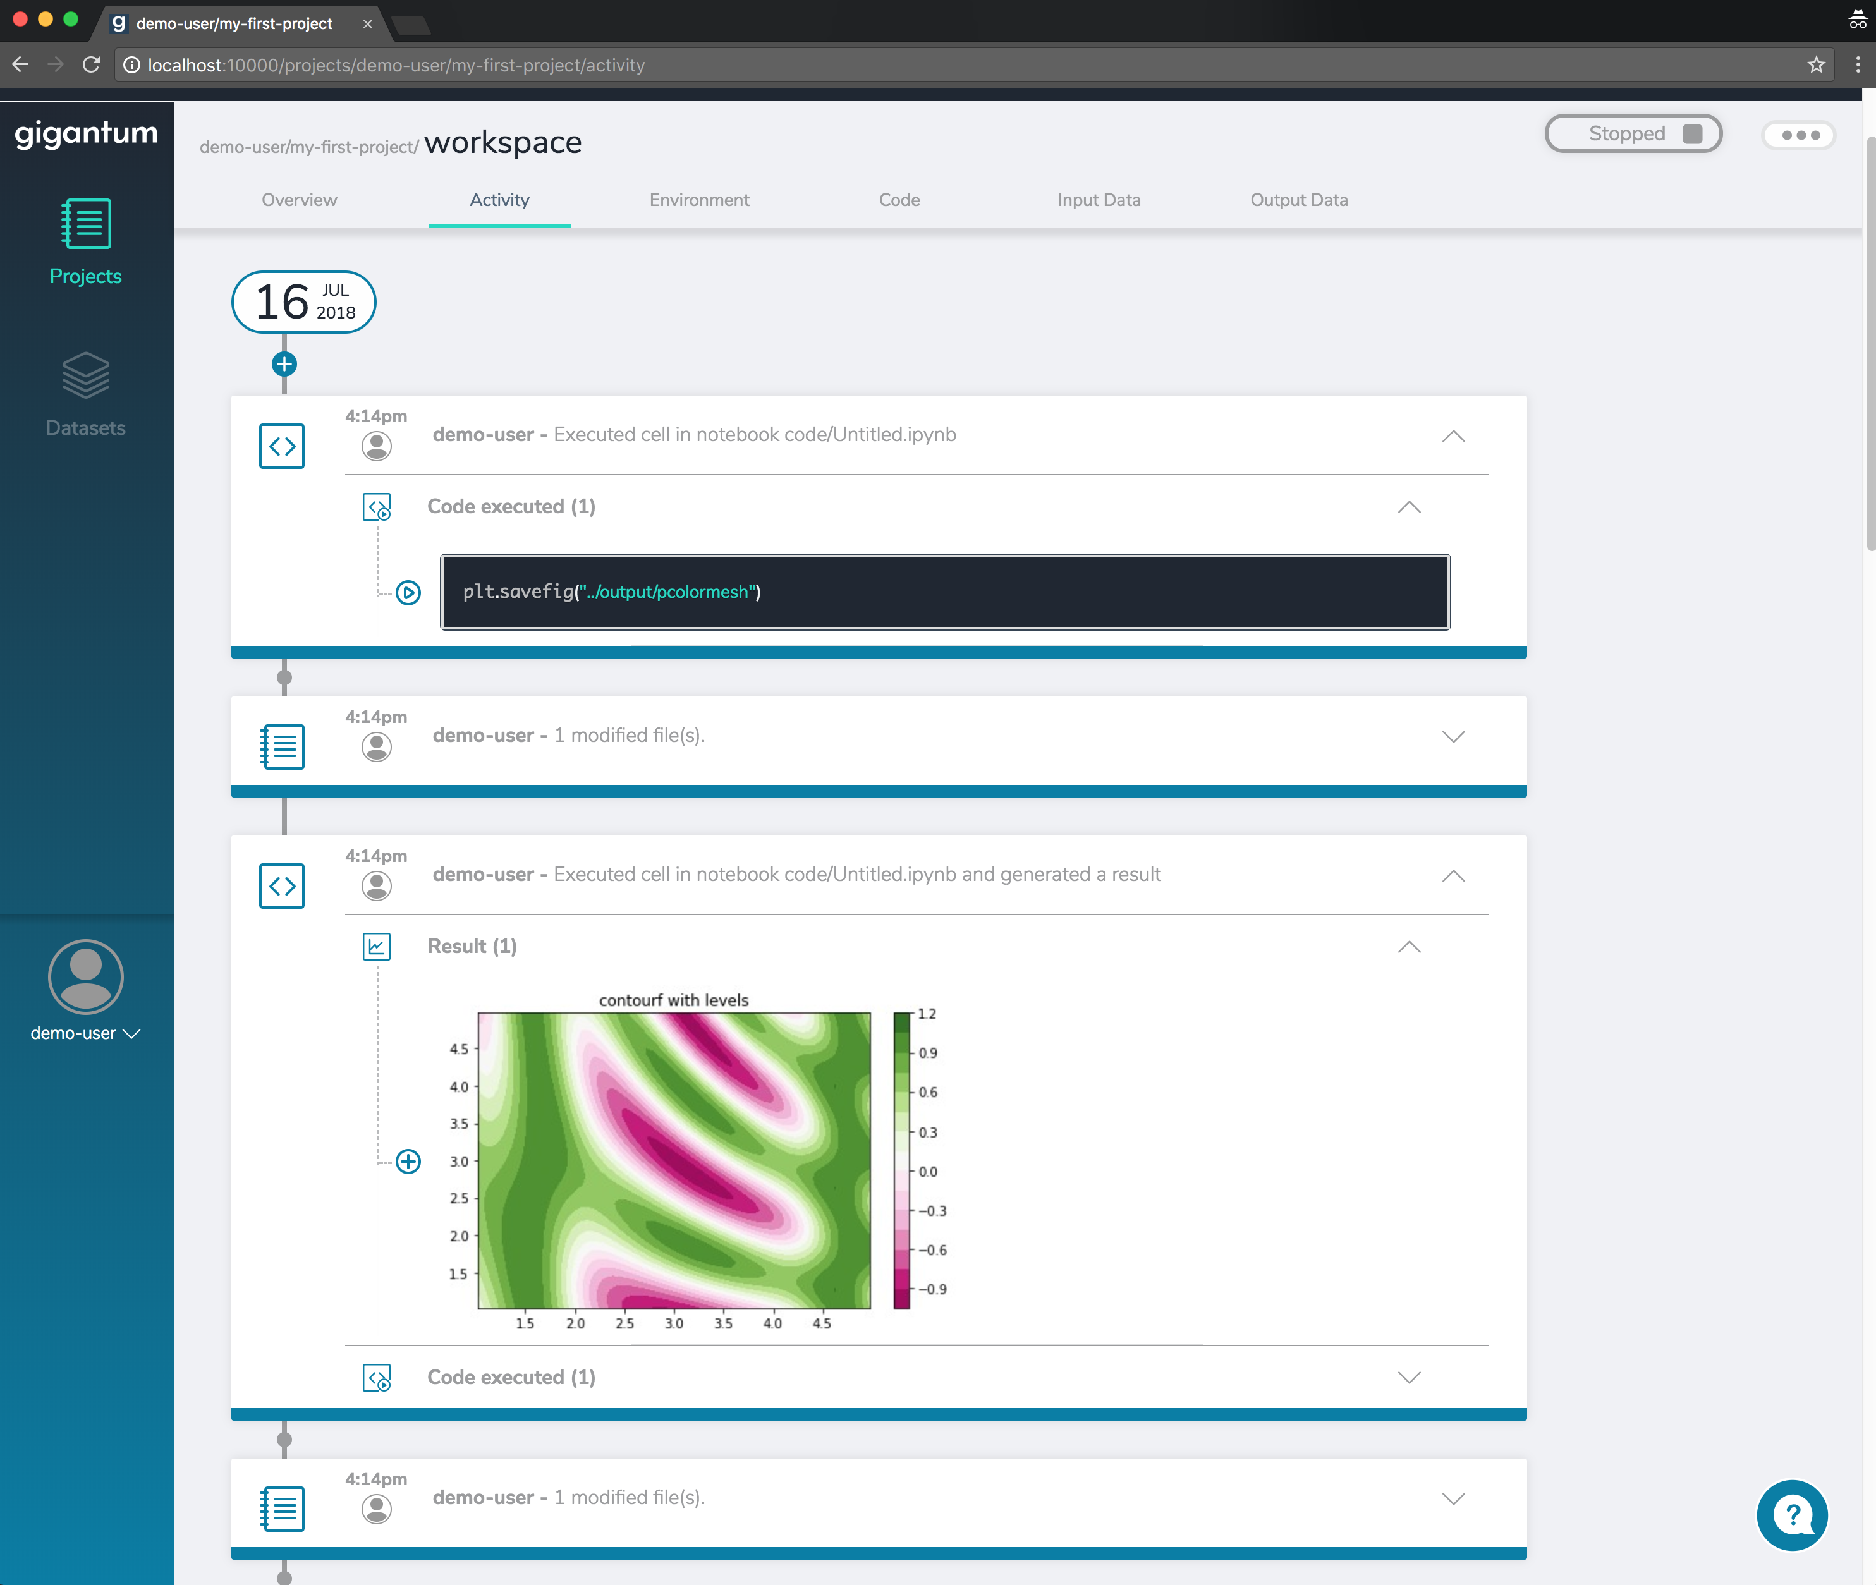
Task: Click the plus icon beside contourf result
Action: click(x=408, y=1161)
